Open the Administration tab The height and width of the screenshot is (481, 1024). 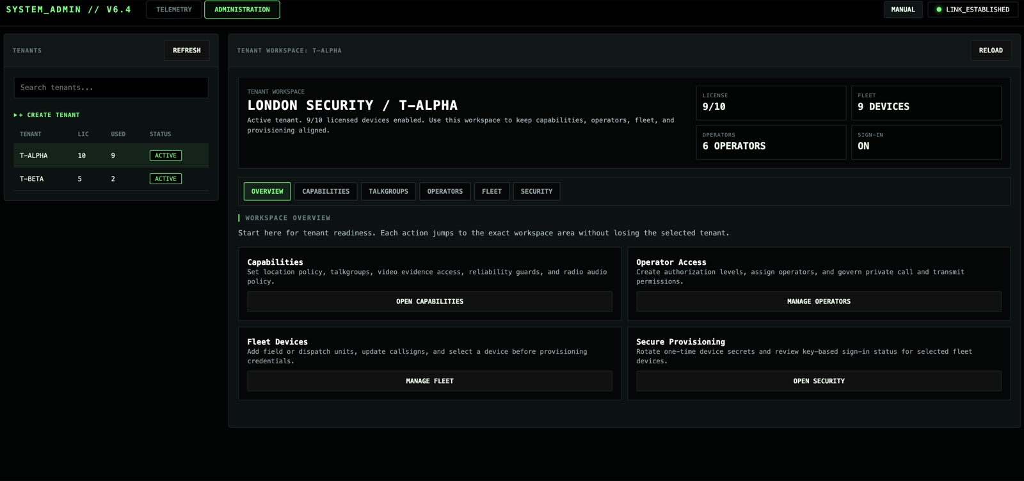coord(242,10)
